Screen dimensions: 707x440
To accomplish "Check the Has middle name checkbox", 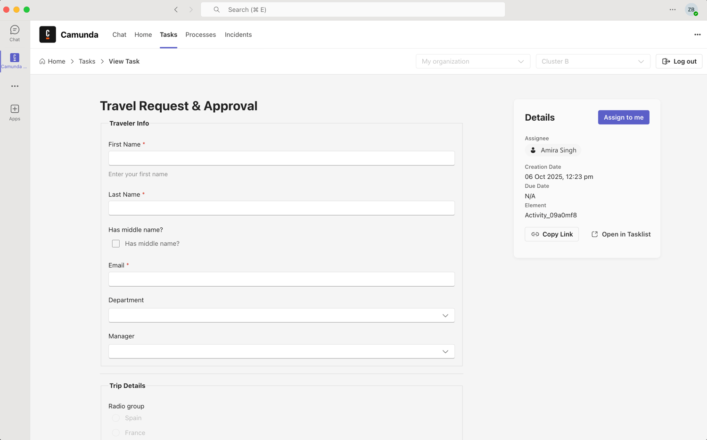I will [116, 244].
